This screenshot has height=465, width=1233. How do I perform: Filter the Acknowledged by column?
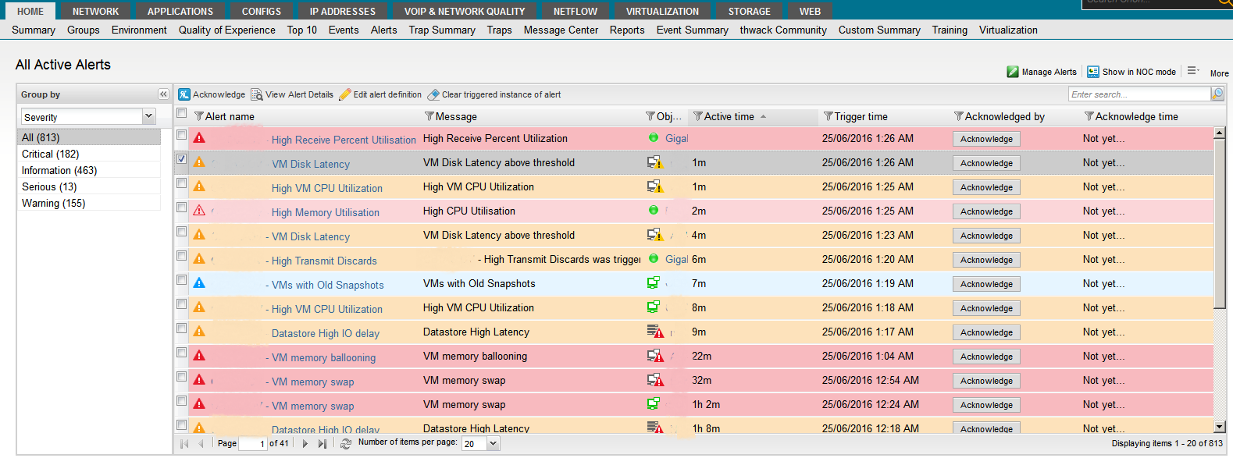tap(959, 116)
